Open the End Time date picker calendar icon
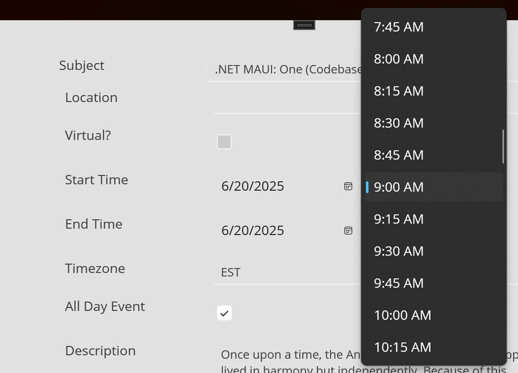Image resolution: width=518 pixels, height=373 pixels. [348, 230]
